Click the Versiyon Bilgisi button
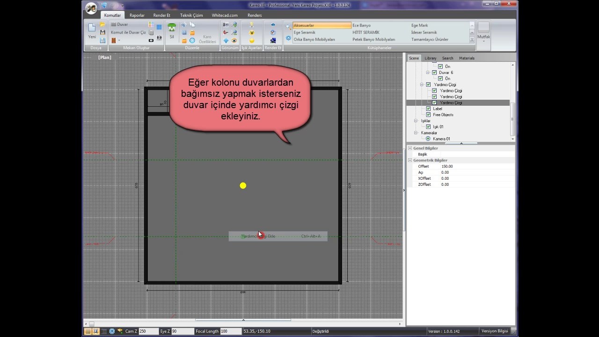Viewport: 599px width, 337px height. (x=495, y=331)
